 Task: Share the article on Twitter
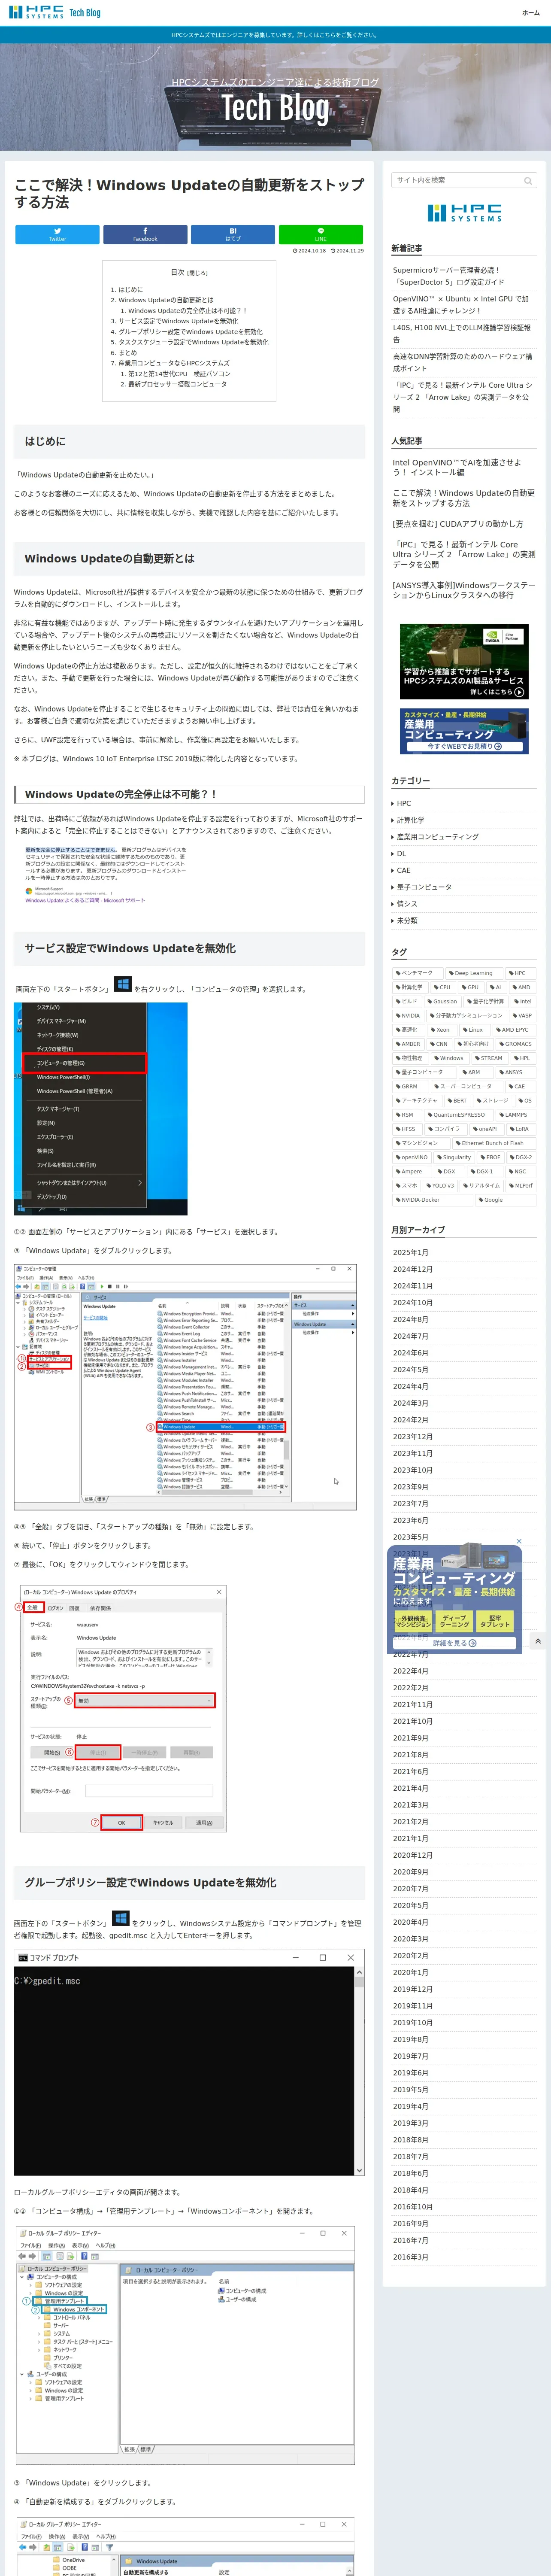point(57,234)
